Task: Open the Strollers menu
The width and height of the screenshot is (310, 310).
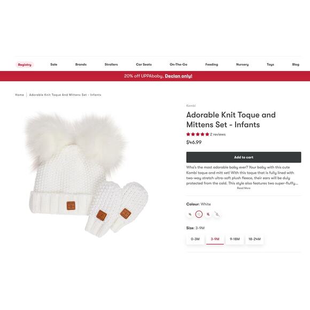Action: click(111, 65)
